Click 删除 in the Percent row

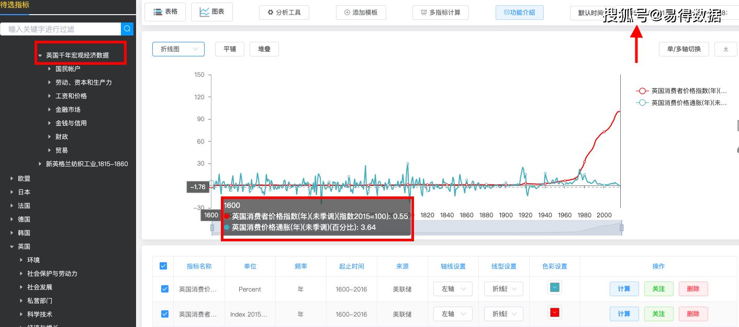pos(693,289)
